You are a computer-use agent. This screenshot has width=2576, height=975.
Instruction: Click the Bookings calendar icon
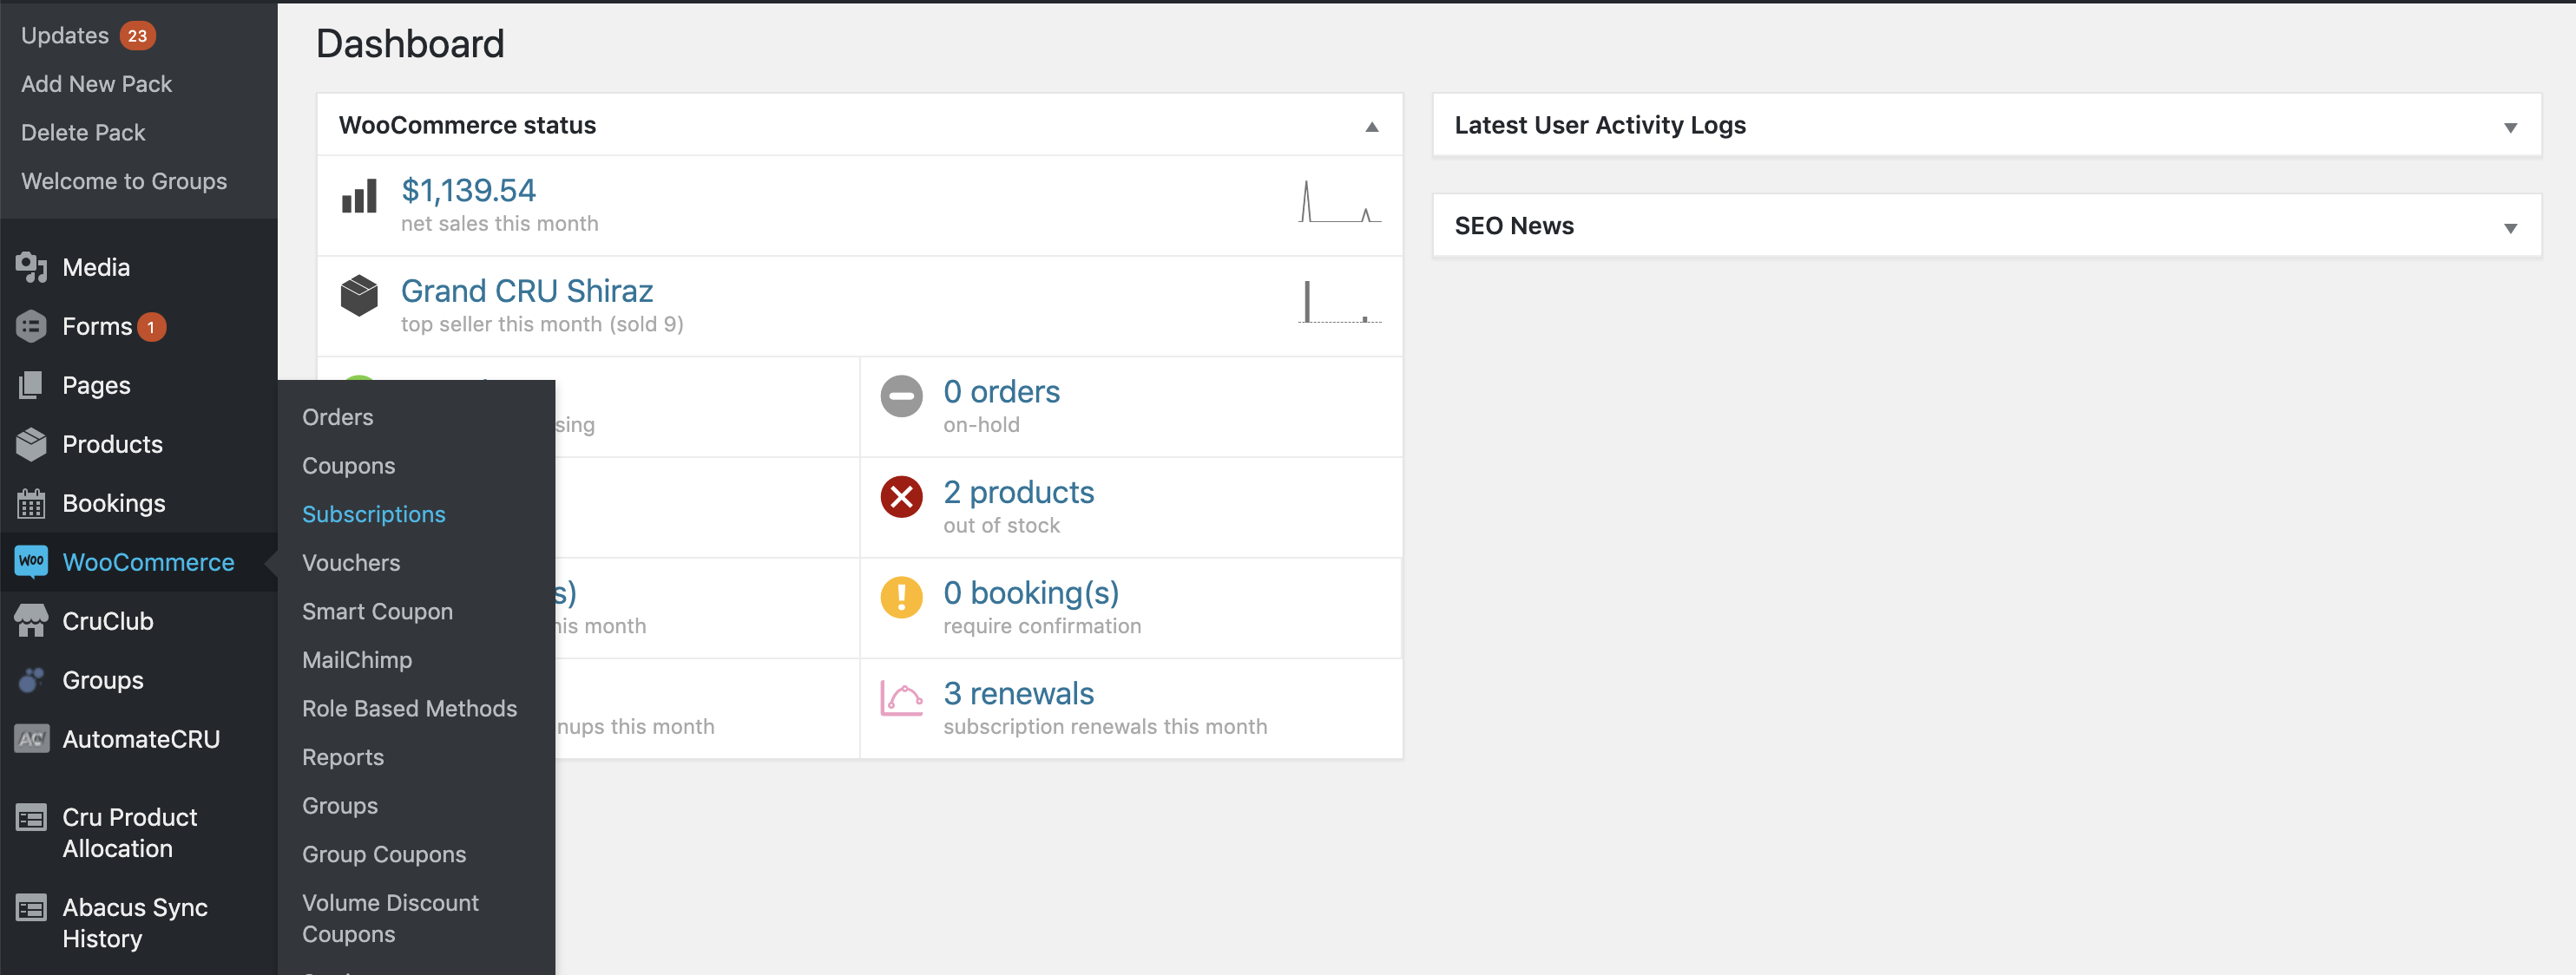(31, 502)
